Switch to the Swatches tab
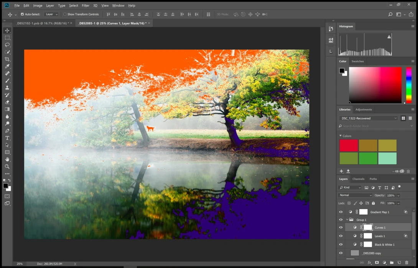The image size is (418, 268). pyautogui.click(x=357, y=61)
